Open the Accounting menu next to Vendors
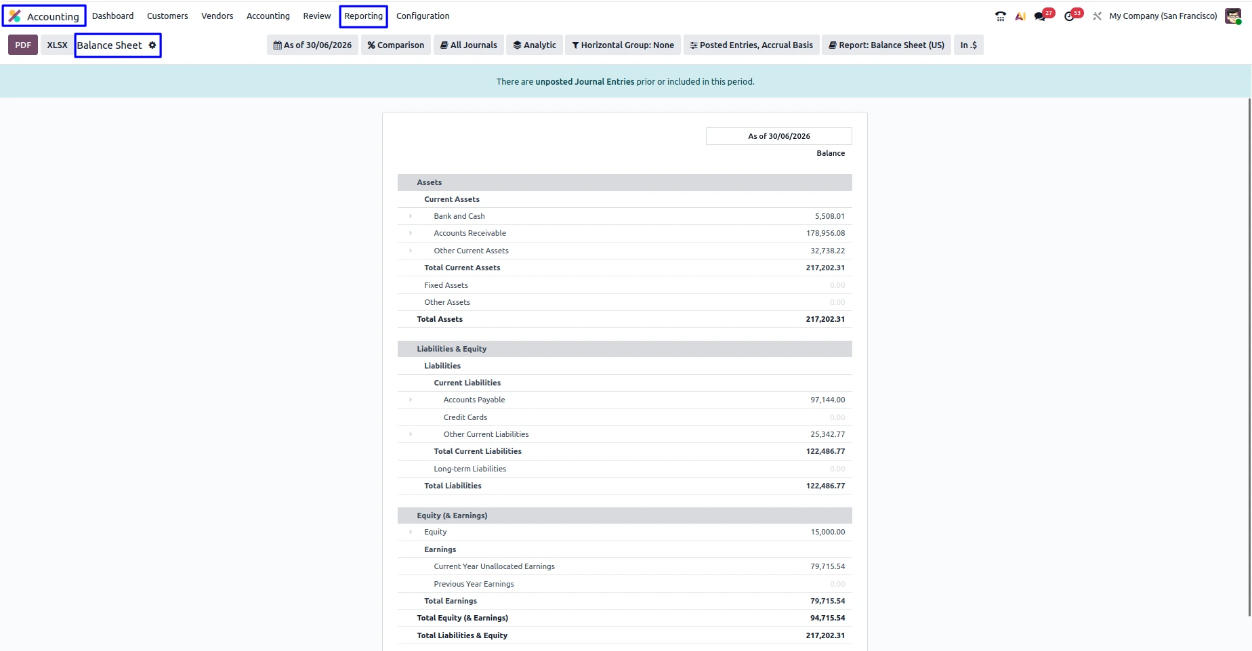Screen dimensions: 1252x651 [x=268, y=16]
